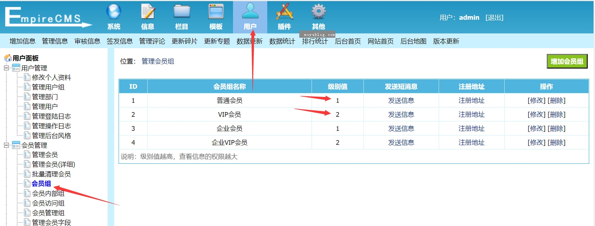Open the 系统 globe icon in top navigation
595x226 pixels.
click(114, 11)
